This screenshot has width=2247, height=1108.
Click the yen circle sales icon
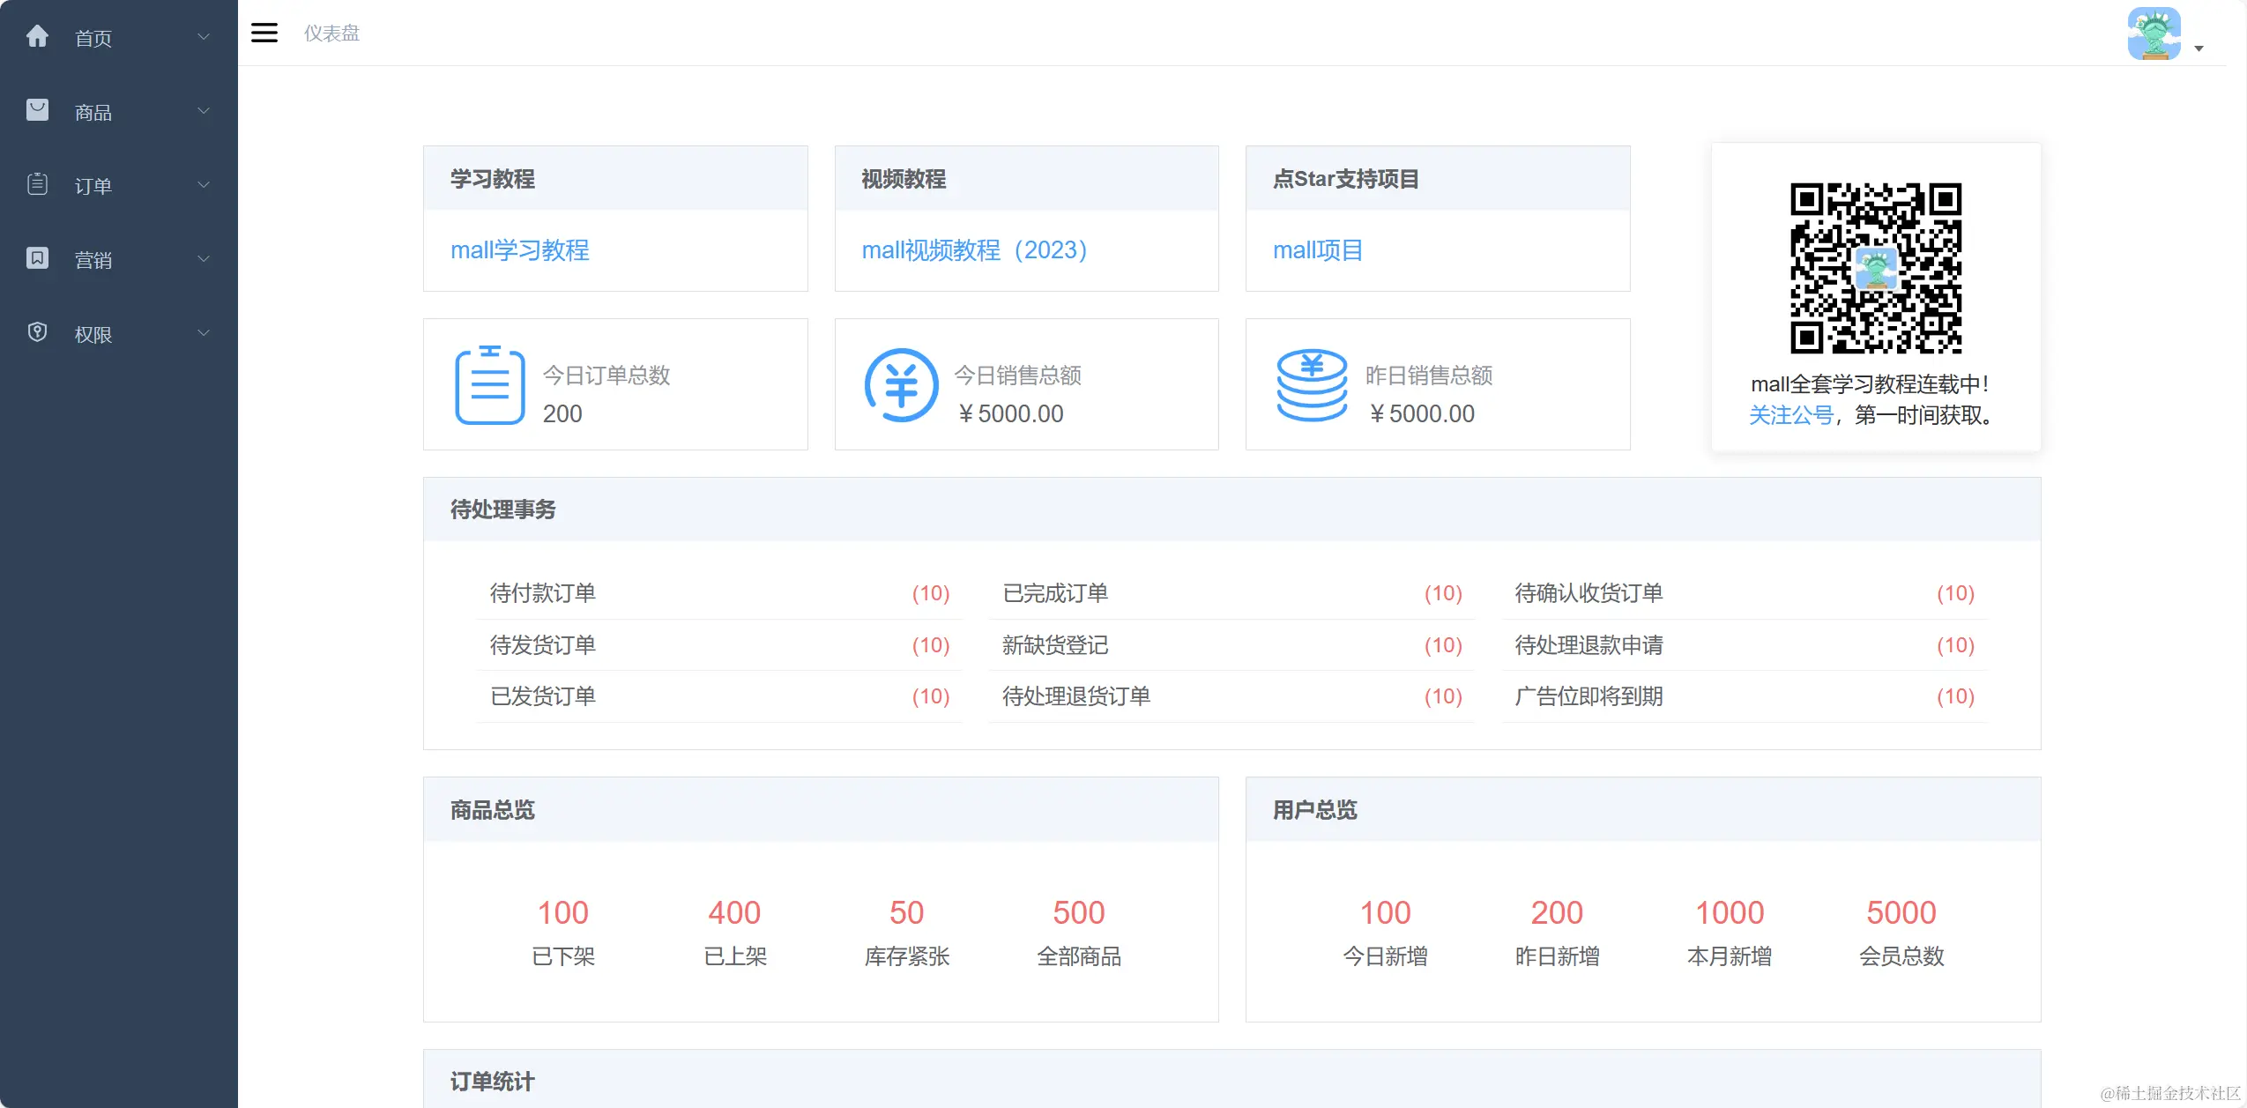(901, 385)
